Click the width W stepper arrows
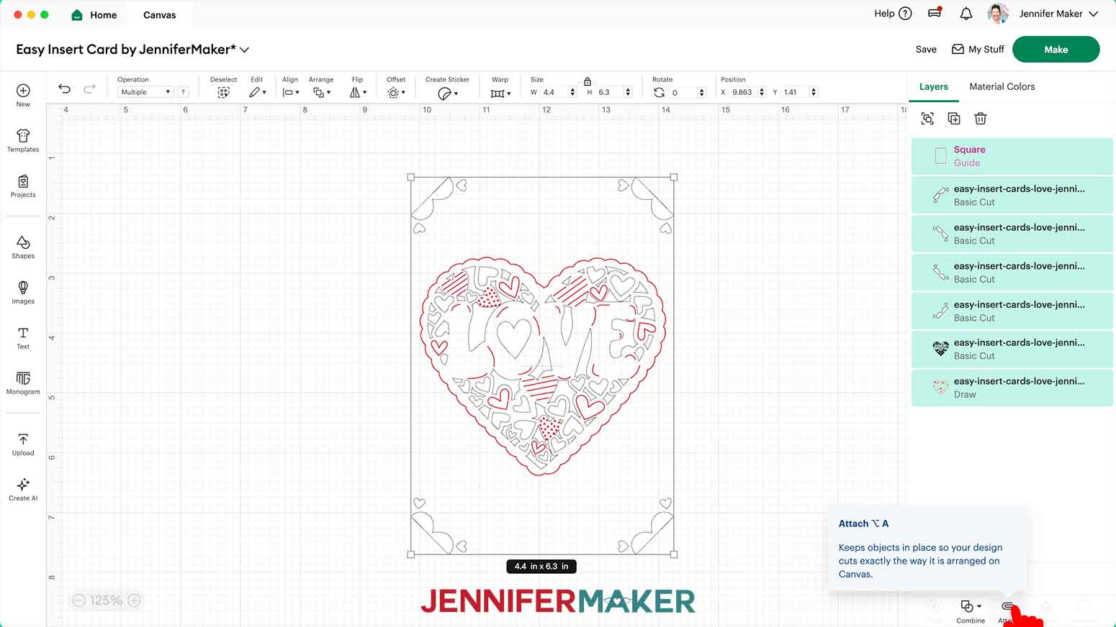This screenshot has height=627, width=1116. [x=572, y=92]
